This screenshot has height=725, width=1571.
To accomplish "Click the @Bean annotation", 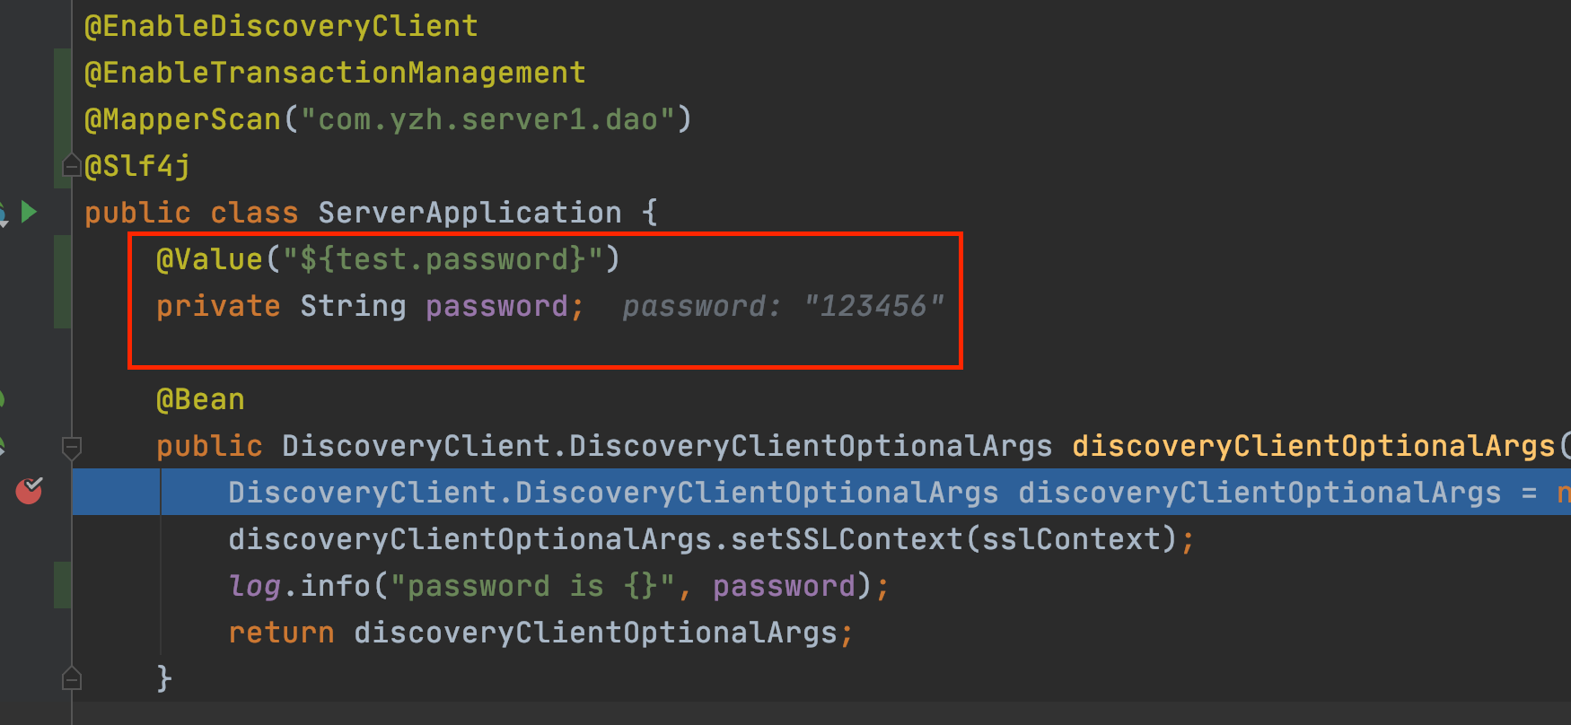I will [200, 399].
